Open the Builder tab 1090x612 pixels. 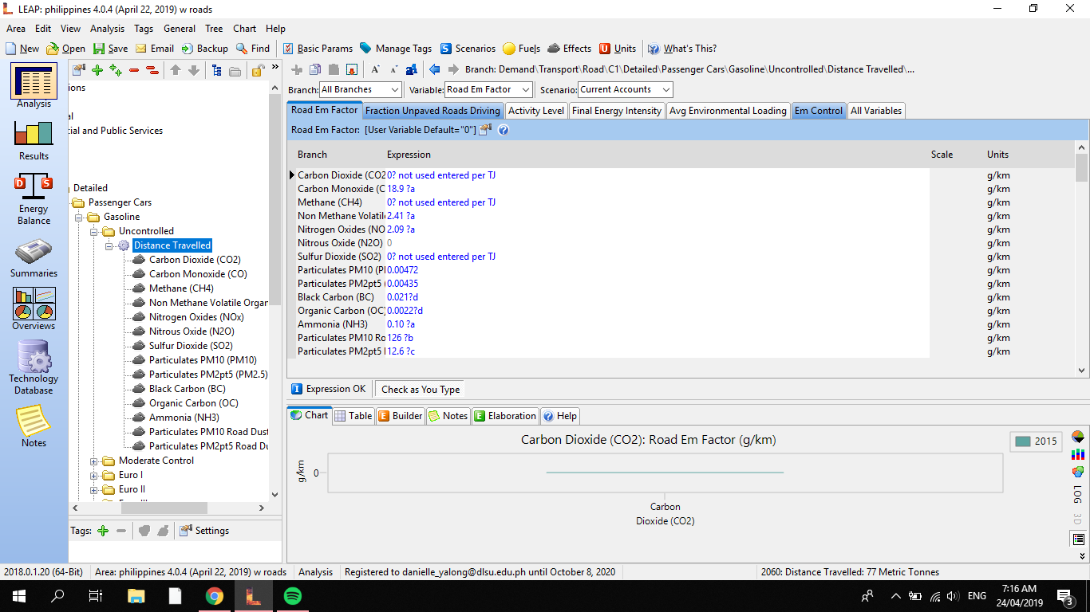coord(400,416)
